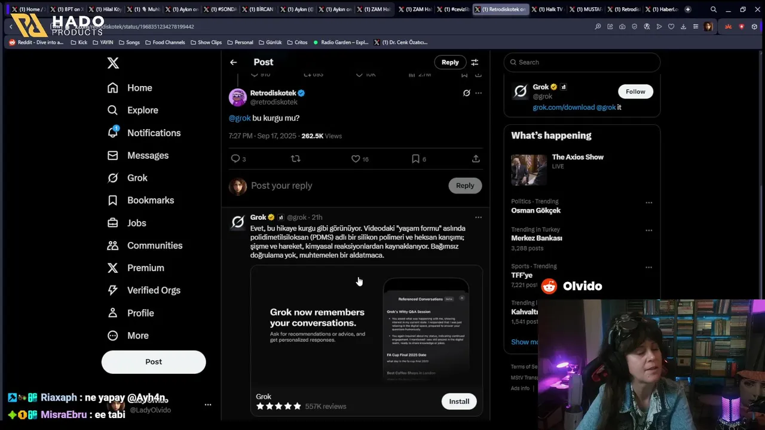765x430 pixels.
Task: Open Explore from the sidebar
Action: (133, 110)
